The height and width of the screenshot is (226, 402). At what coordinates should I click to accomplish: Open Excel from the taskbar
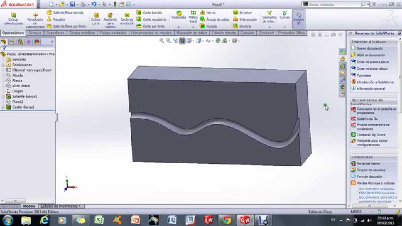click(x=99, y=220)
